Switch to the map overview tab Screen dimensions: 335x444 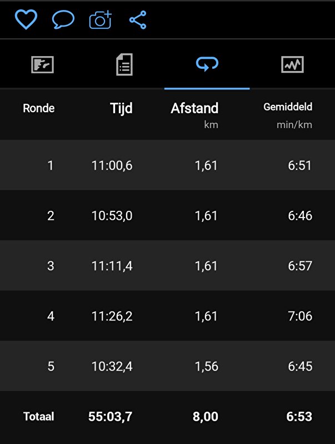[42, 64]
